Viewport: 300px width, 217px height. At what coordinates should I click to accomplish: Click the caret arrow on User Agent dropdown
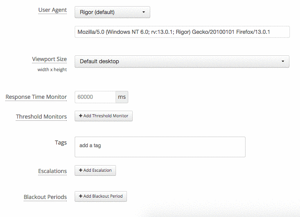point(144,12)
